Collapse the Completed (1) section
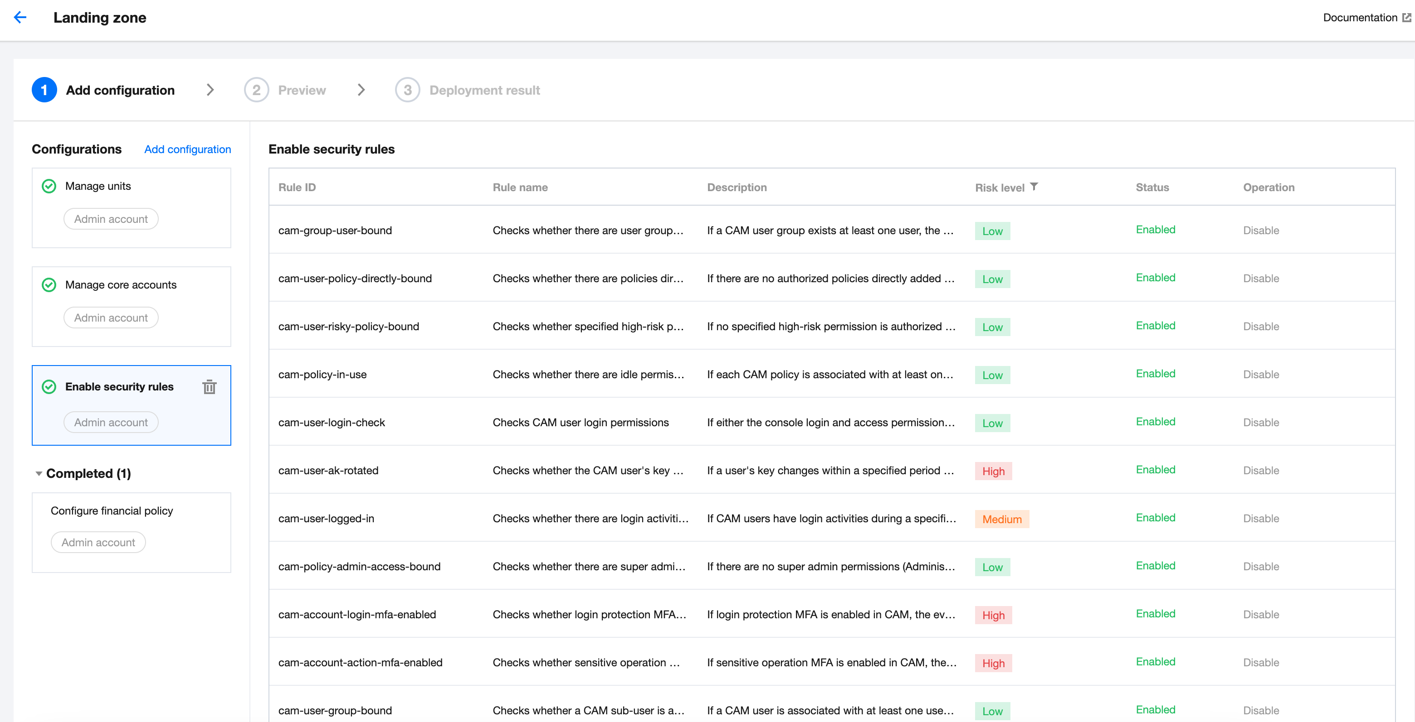 [39, 473]
